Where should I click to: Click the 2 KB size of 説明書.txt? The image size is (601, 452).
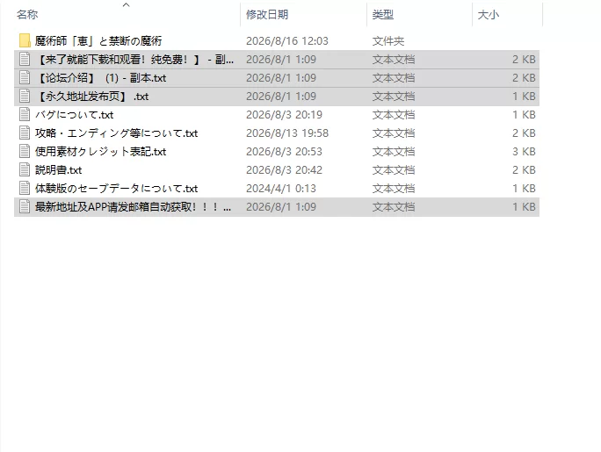524,169
